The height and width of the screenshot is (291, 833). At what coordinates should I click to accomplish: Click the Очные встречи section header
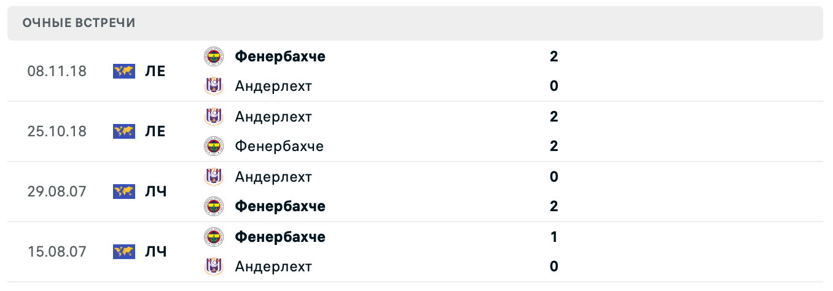click(79, 23)
